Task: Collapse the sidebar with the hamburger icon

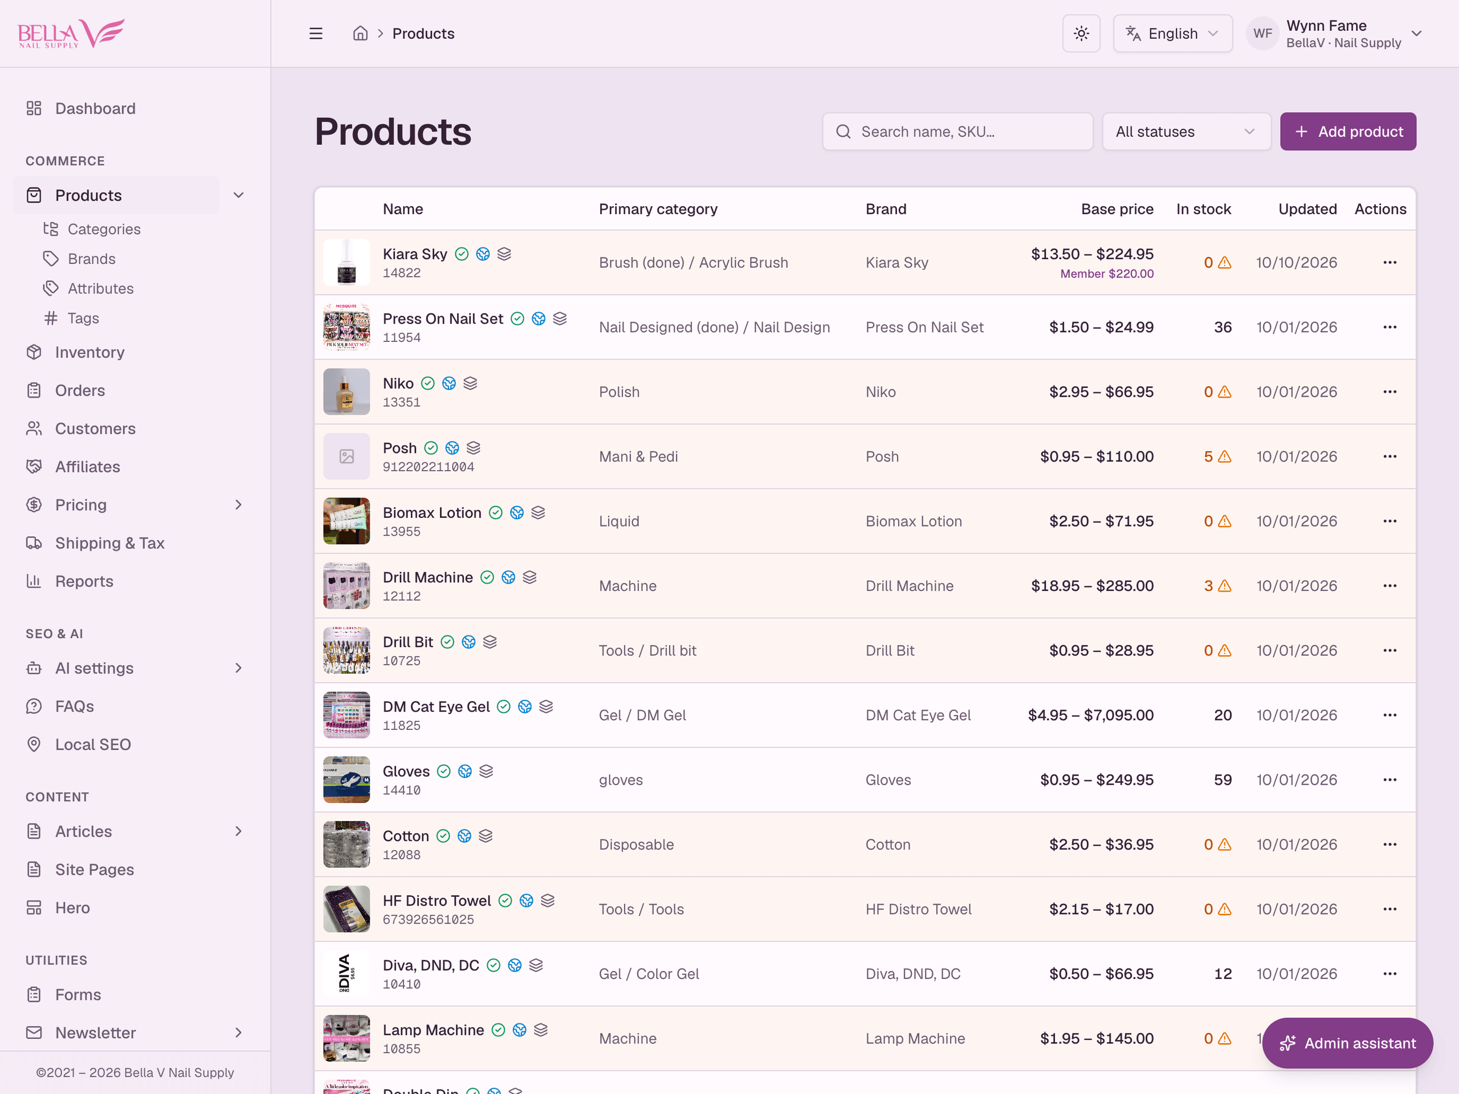Action: click(316, 34)
